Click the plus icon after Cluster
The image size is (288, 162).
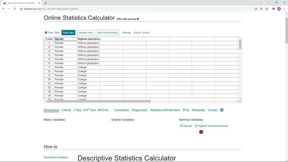[222, 110]
